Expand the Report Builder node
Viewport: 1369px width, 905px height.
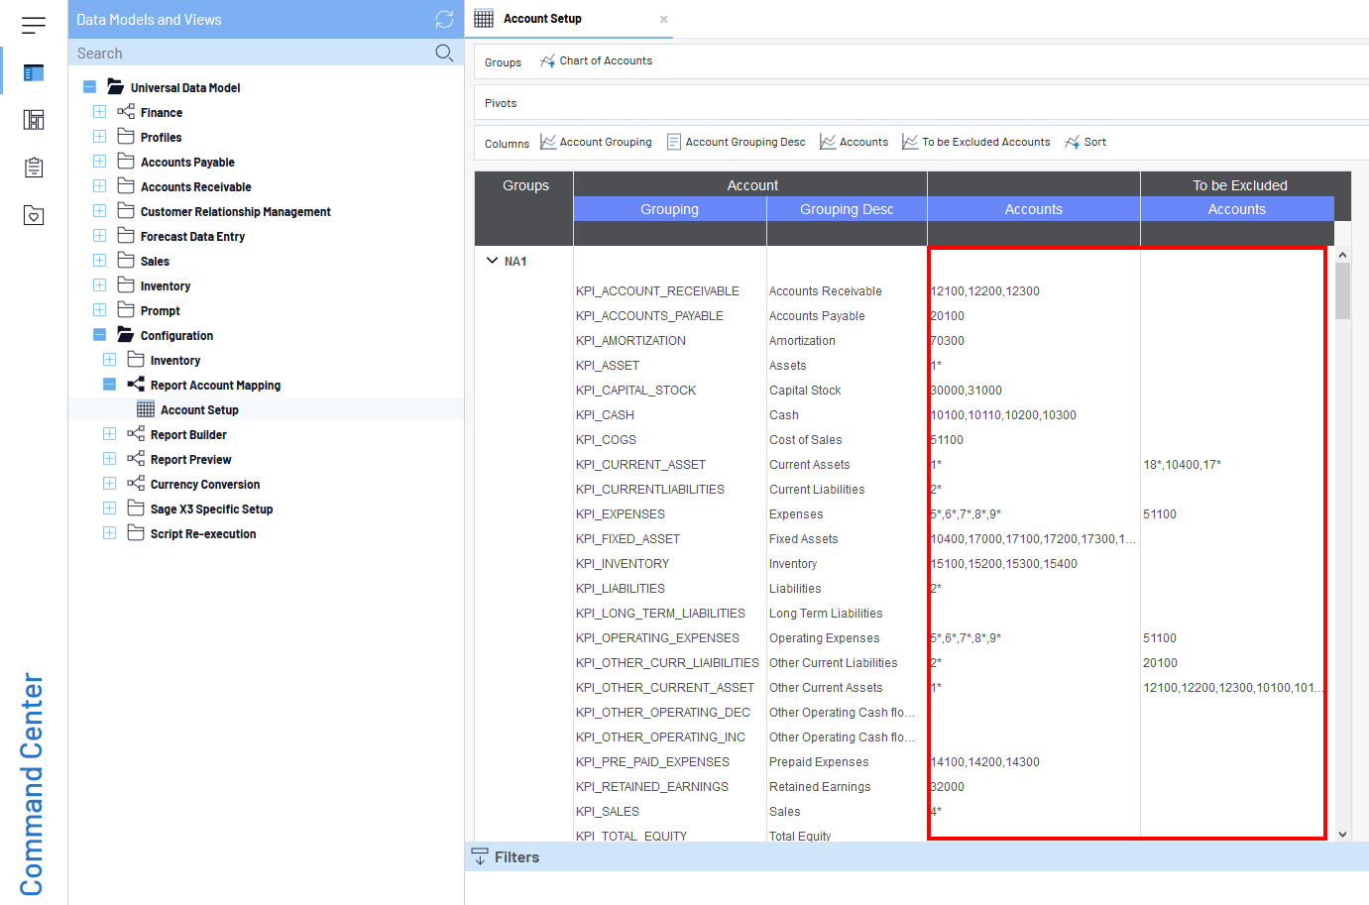click(109, 434)
